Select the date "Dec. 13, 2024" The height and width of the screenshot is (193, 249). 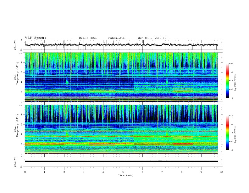pyautogui.click(x=88, y=38)
